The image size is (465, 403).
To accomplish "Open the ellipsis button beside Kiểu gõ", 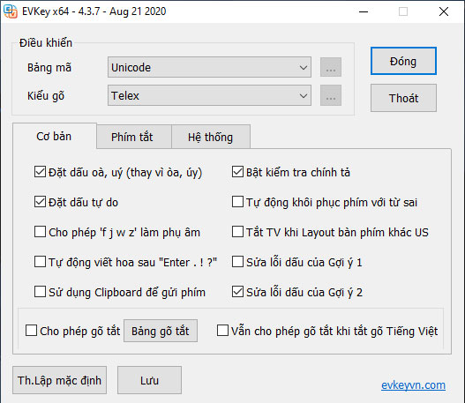I will [x=331, y=95].
